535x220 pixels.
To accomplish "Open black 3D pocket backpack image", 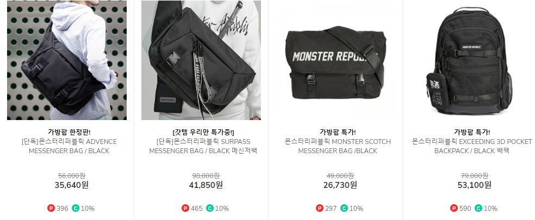I will pos(470,60).
